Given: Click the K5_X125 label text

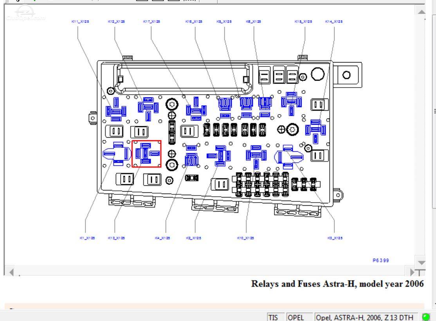Looking at the screenshot, I should (224, 22).
